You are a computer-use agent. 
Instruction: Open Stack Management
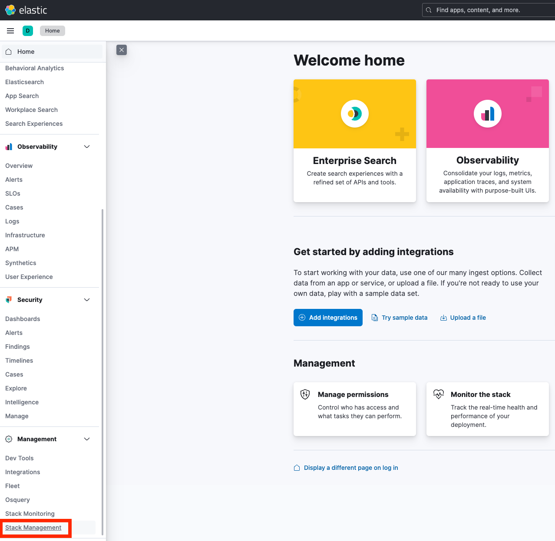click(33, 528)
